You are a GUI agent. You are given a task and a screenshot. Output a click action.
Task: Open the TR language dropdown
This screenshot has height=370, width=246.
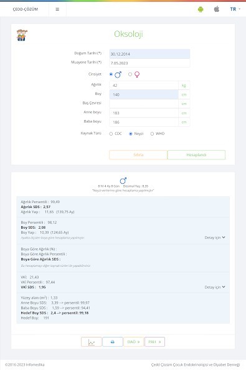pyautogui.click(x=235, y=9)
